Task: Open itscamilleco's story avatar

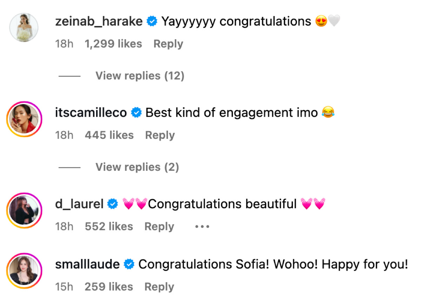Action: pyautogui.click(x=24, y=119)
